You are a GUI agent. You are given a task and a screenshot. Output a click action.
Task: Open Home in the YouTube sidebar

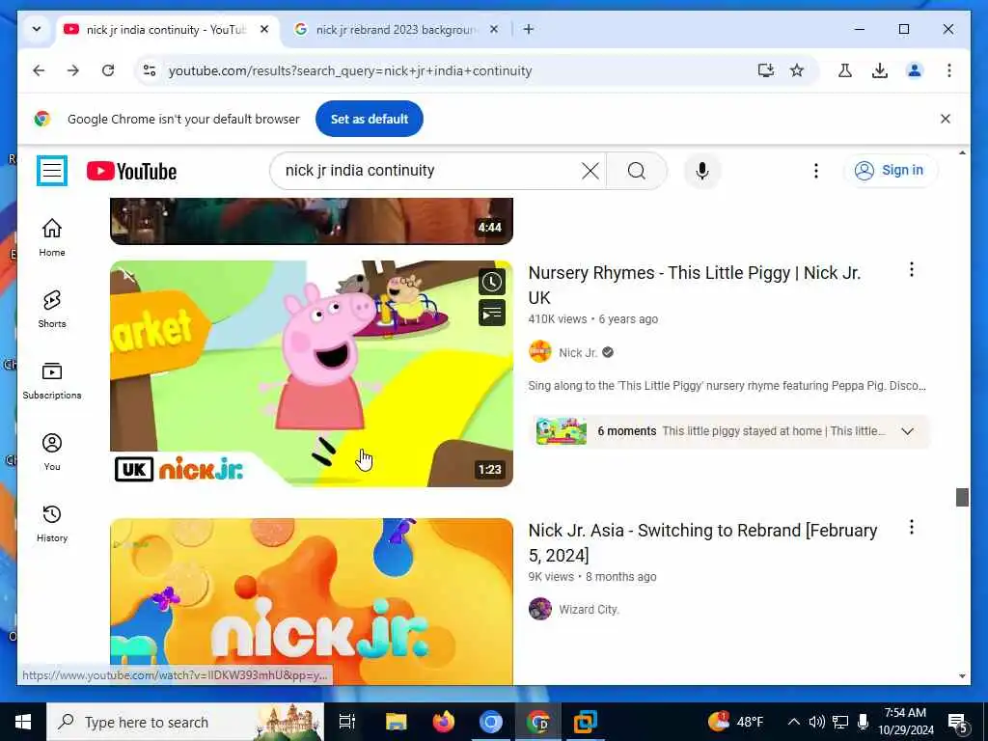52,237
